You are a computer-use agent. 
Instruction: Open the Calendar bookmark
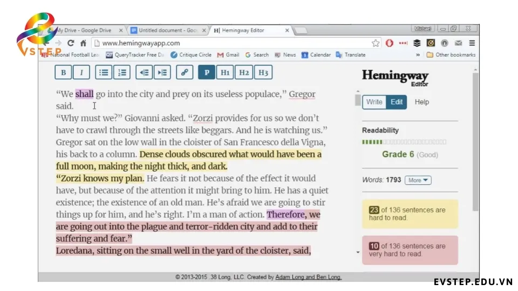316,55
